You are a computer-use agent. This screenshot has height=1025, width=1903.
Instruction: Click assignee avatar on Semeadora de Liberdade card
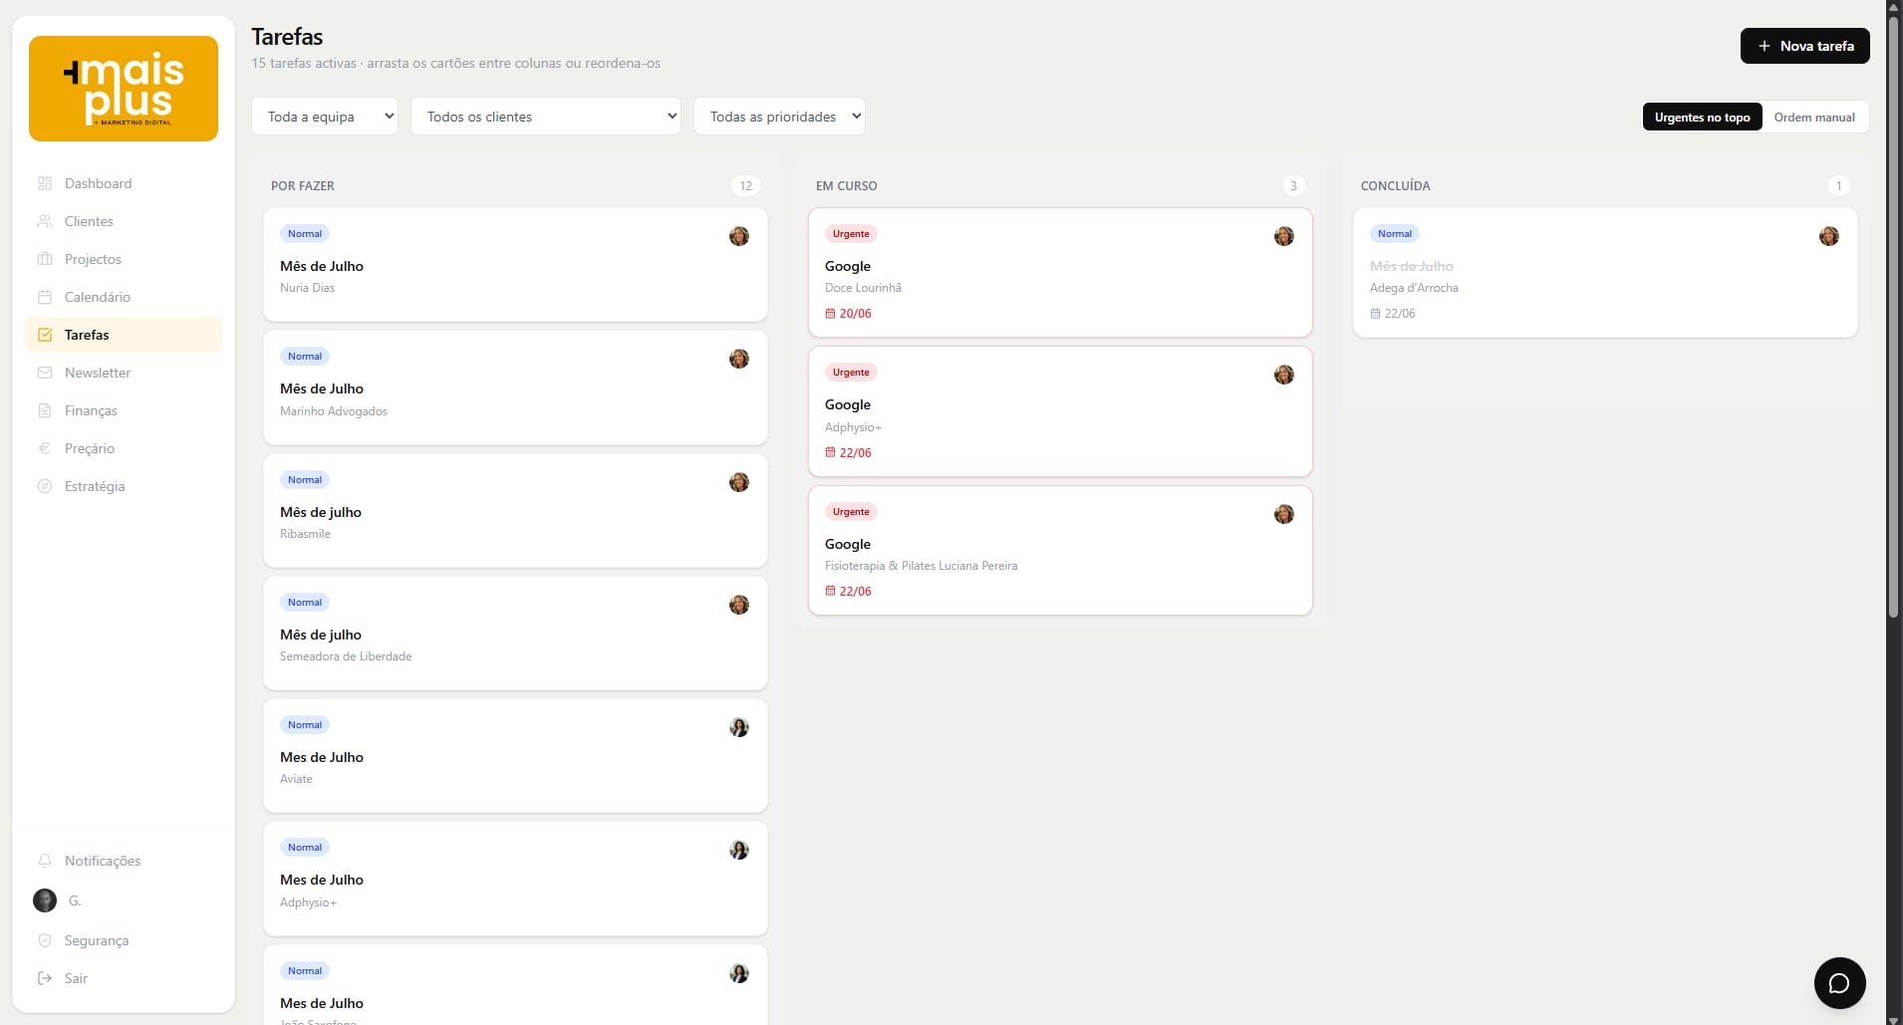tap(739, 605)
